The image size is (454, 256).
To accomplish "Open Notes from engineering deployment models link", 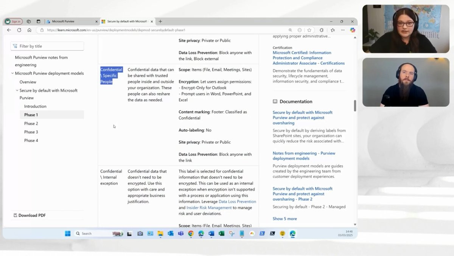I will (x=304, y=156).
